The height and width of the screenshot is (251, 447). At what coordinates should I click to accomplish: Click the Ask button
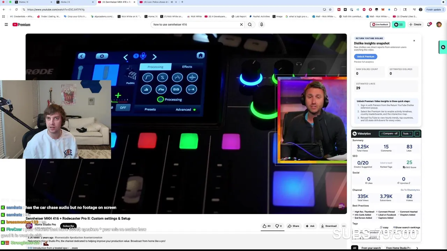pyautogui.click(x=310, y=226)
